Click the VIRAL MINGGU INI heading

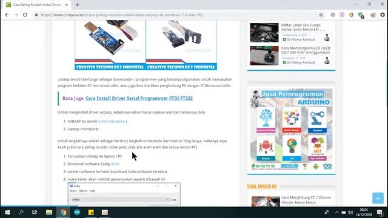(262, 187)
